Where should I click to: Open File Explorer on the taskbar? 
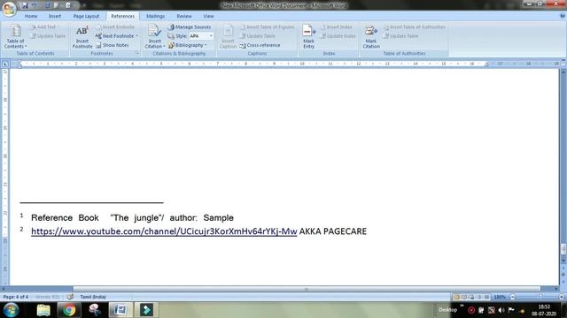click(43, 310)
